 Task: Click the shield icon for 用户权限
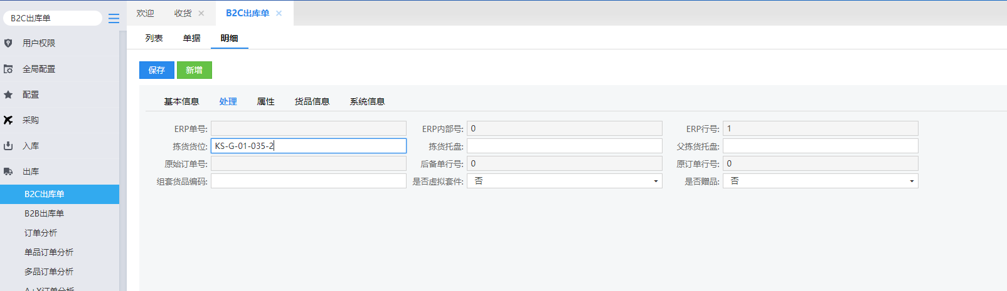point(8,43)
